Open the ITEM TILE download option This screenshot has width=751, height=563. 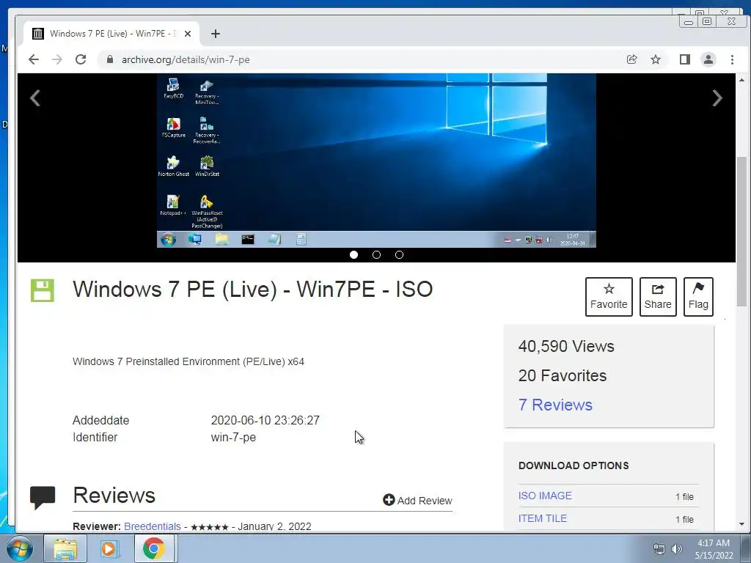pos(543,518)
